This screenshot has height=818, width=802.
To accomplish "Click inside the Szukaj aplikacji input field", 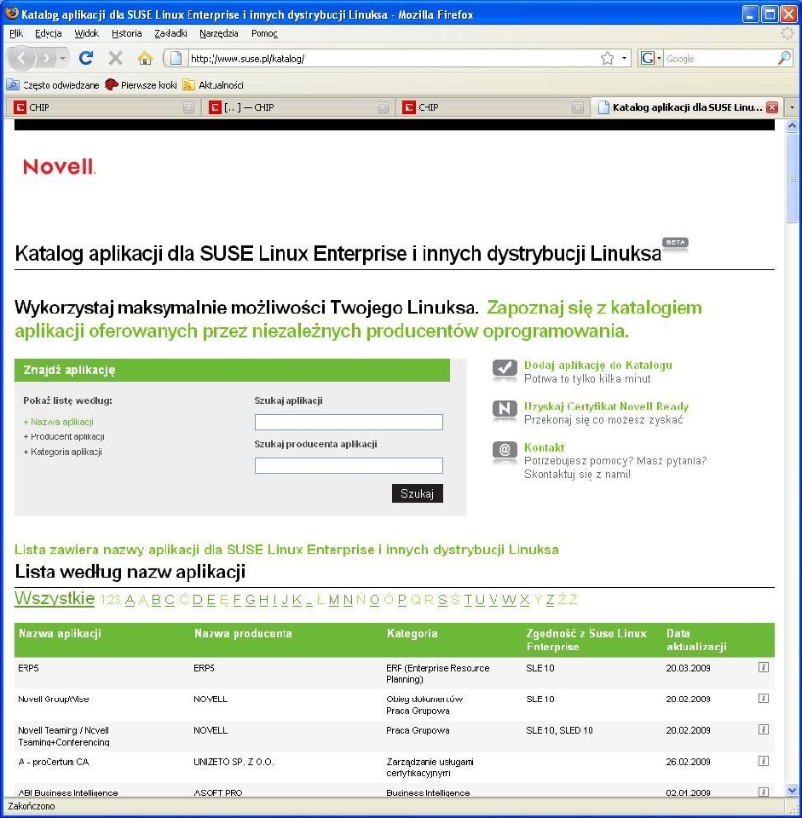I will (348, 422).
